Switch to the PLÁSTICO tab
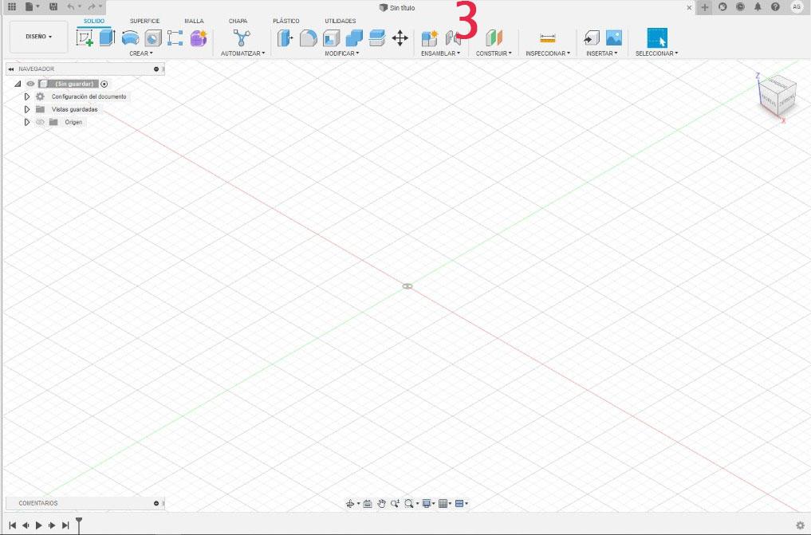 click(286, 22)
